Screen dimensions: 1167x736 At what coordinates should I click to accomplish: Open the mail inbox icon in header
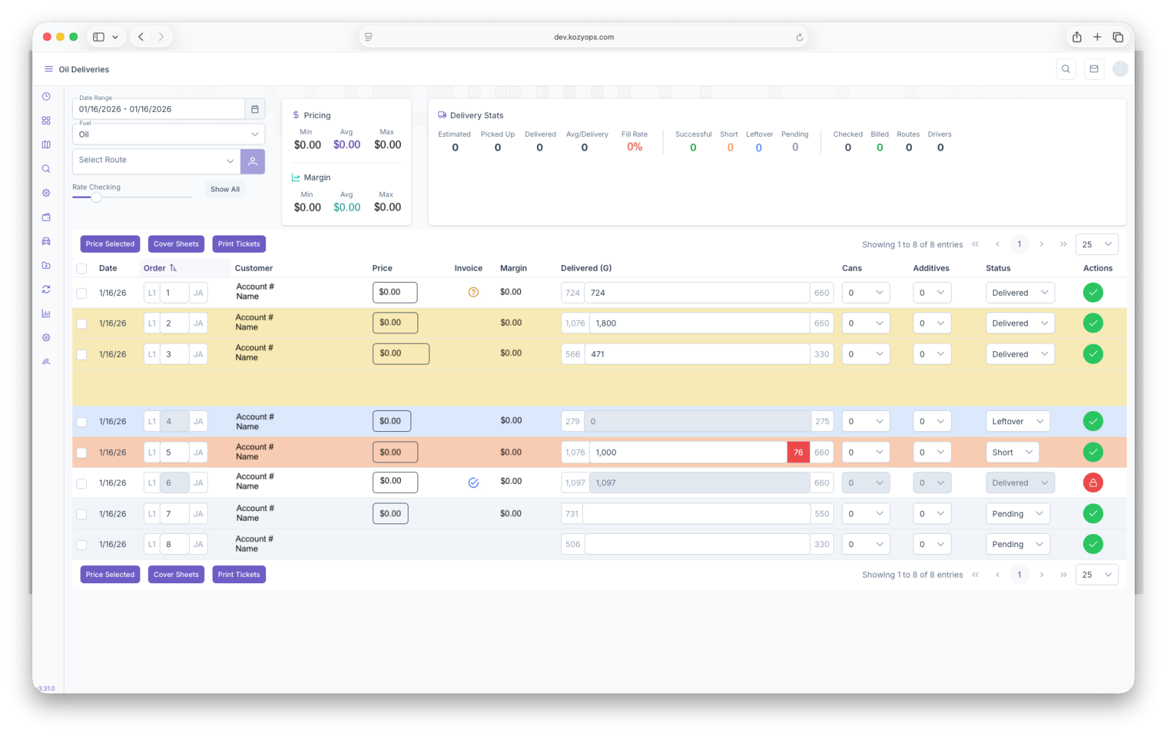[1094, 69]
